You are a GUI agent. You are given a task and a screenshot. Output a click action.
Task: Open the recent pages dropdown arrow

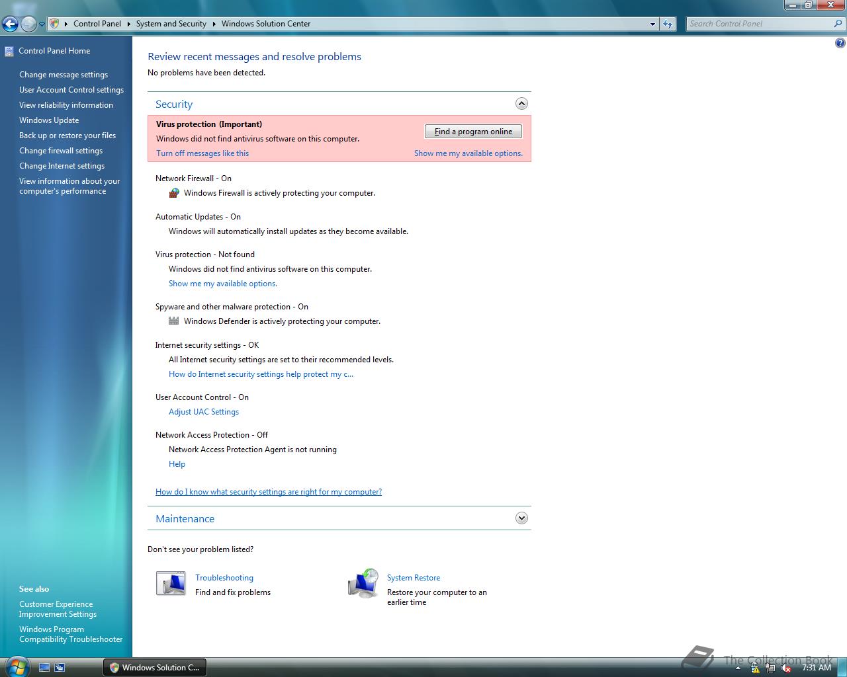click(x=42, y=24)
